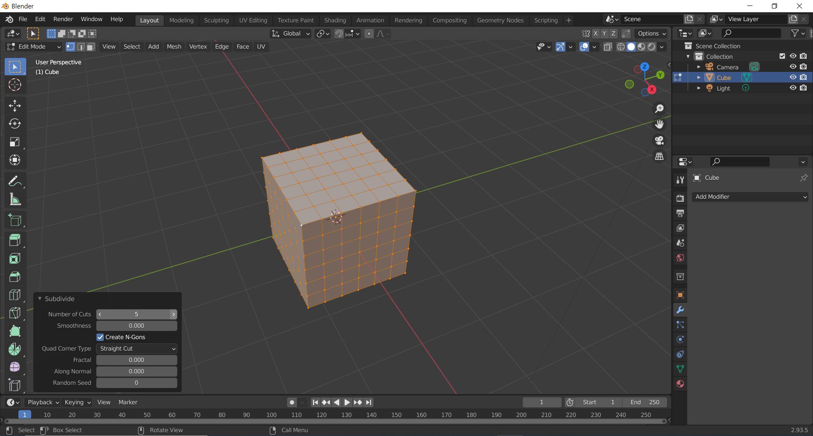Switch to Modeling workspace tab

pyautogui.click(x=181, y=20)
